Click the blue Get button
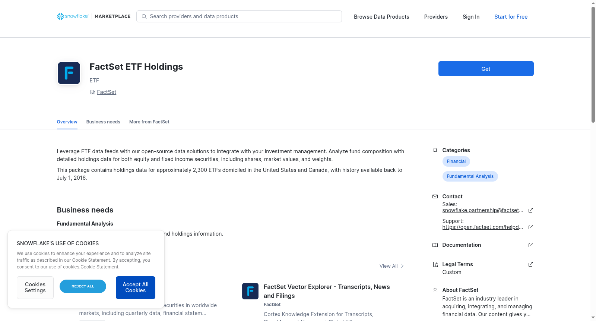 coord(486,69)
